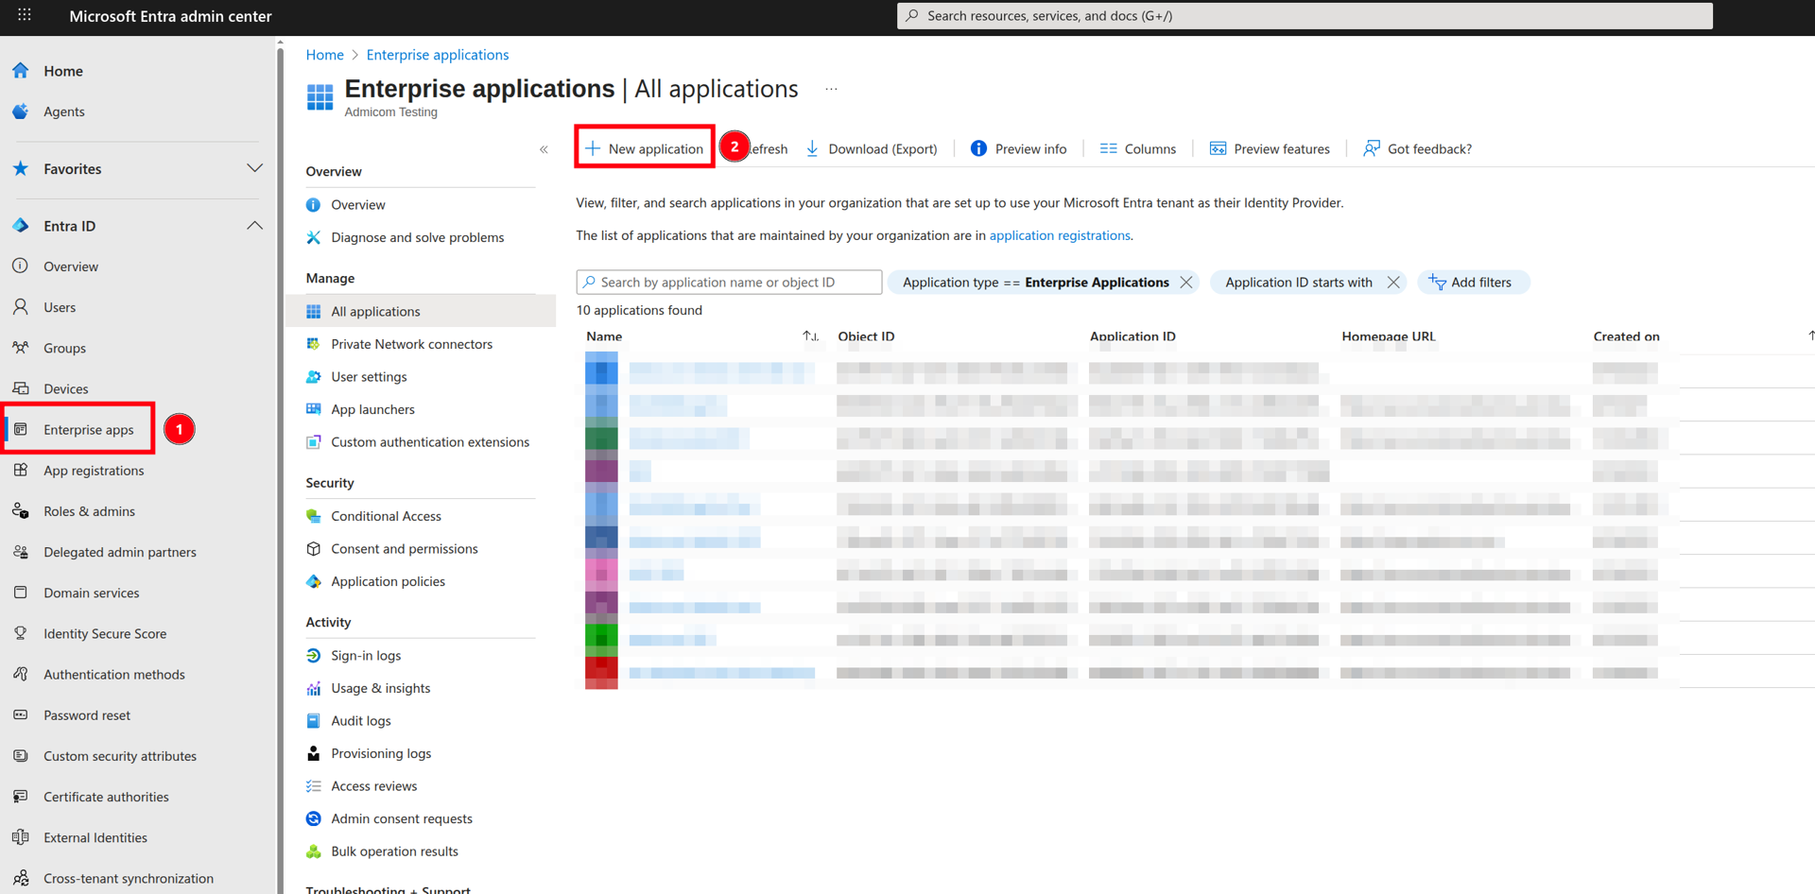This screenshot has width=1815, height=894.
Task: Collapse the Entra ID section chevron
Action: coord(254,226)
